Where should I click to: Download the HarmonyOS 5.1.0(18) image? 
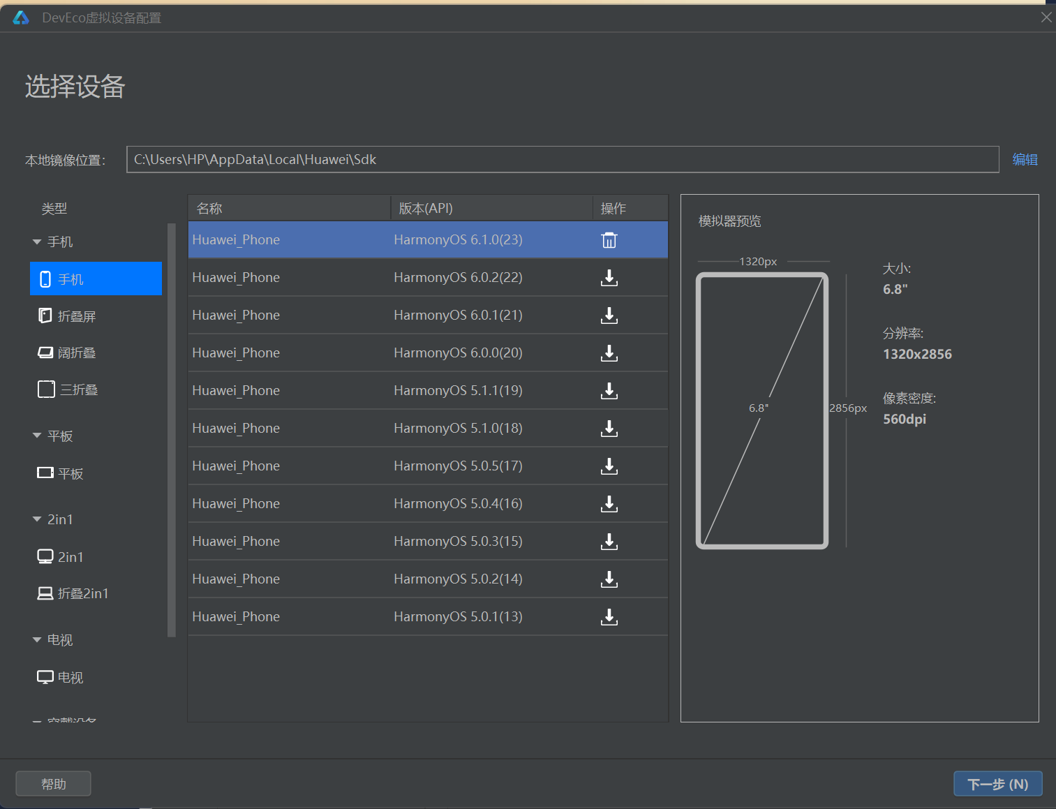click(609, 429)
